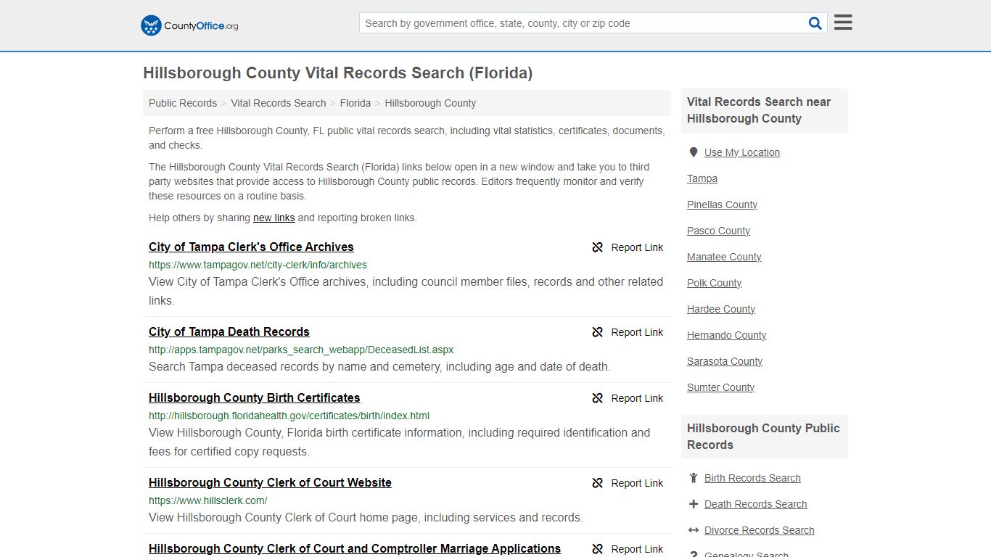The height and width of the screenshot is (557, 991).
Task: Click broken-link icon for Clerk of Court Website
Action: 598,483
